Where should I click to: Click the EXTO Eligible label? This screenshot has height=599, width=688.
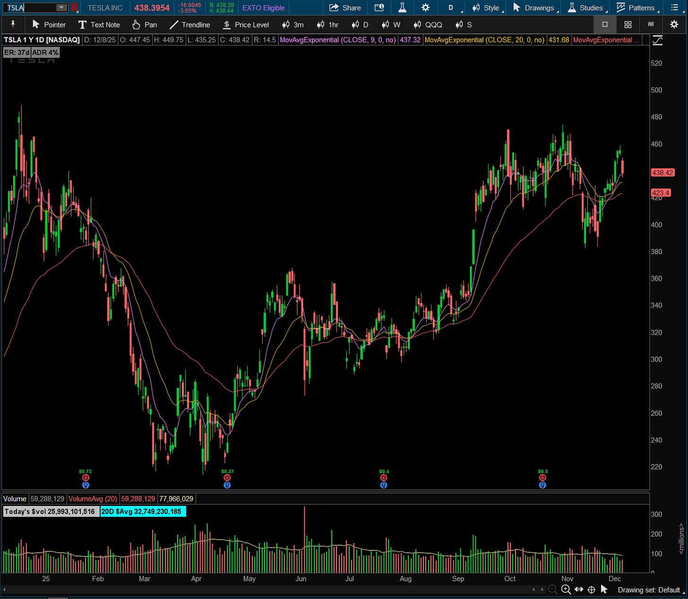(264, 8)
